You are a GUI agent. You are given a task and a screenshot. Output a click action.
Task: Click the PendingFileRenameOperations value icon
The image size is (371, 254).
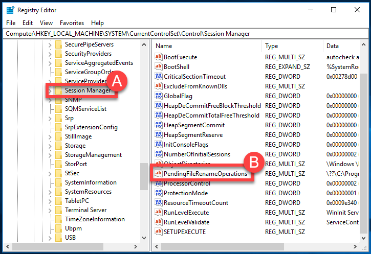[158, 174]
